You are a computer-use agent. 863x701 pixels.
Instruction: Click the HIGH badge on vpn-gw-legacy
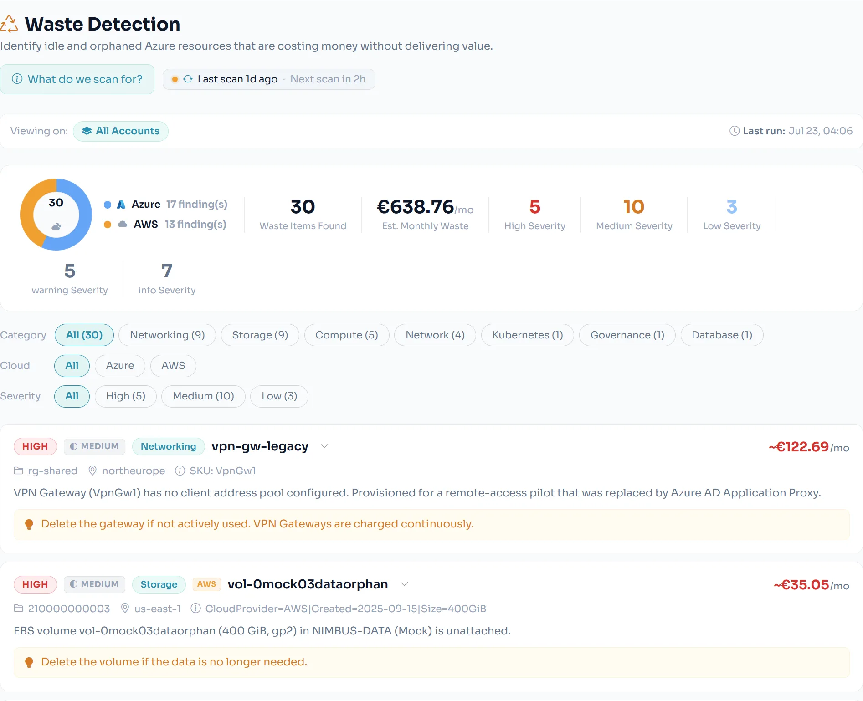(x=35, y=446)
